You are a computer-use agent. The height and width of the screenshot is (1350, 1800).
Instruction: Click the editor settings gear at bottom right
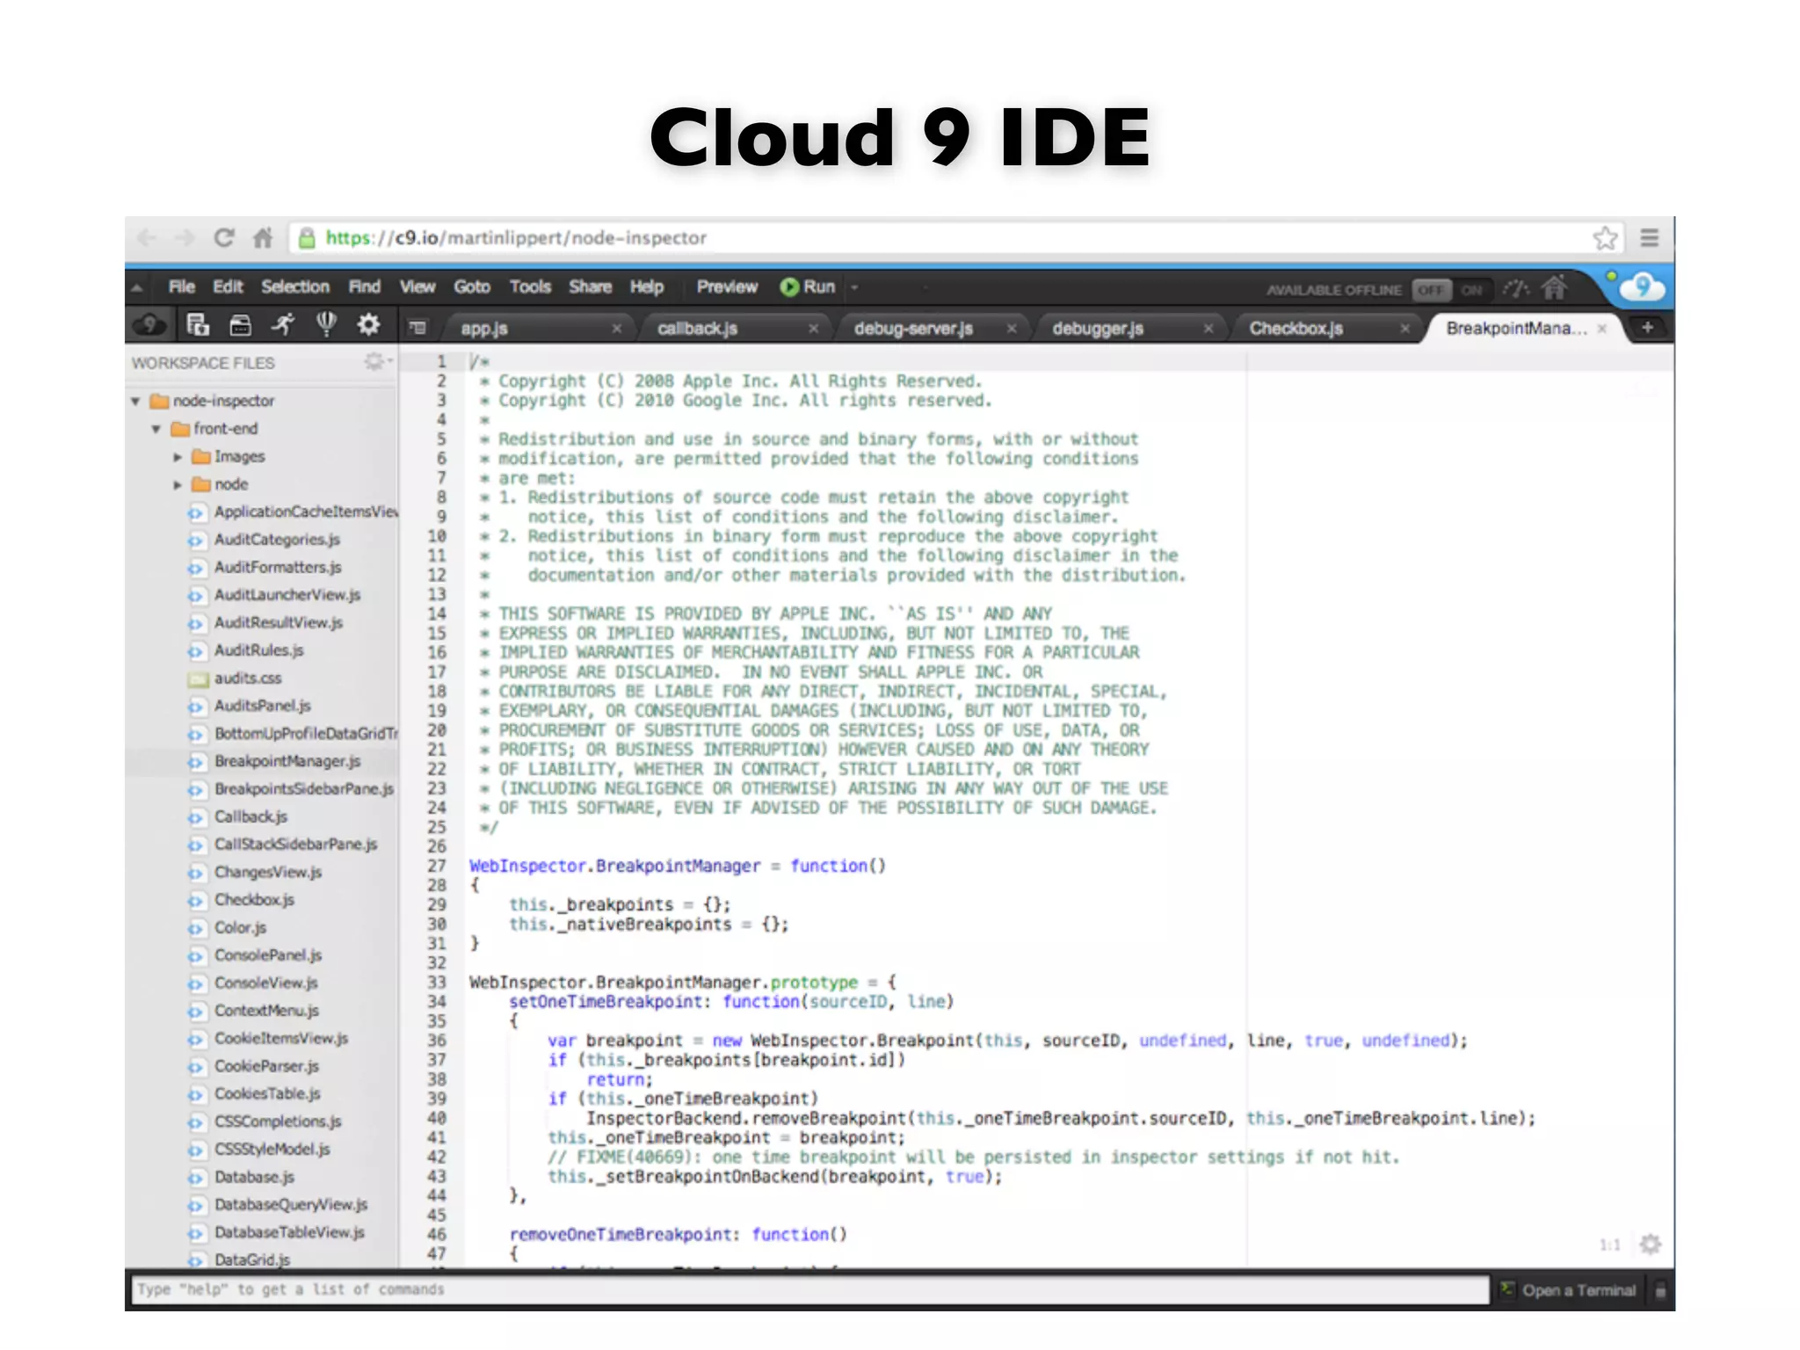click(1650, 1245)
